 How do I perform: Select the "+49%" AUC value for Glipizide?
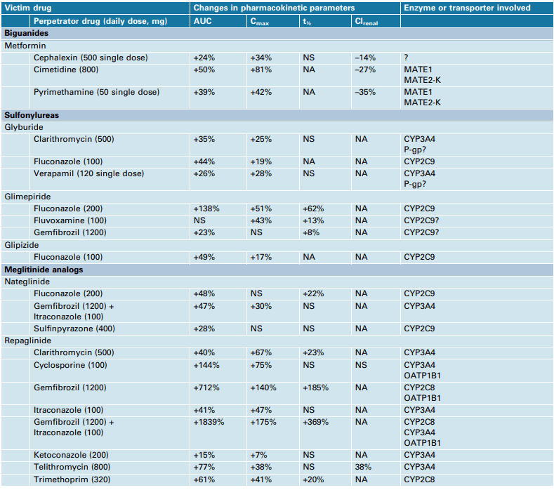click(204, 257)
